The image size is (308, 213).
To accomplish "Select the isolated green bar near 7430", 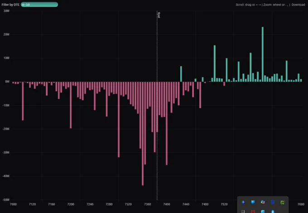I will [x=181, y=74].
